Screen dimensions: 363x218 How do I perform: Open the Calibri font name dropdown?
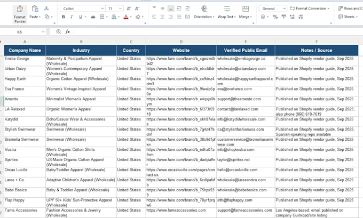pos(102,9)
